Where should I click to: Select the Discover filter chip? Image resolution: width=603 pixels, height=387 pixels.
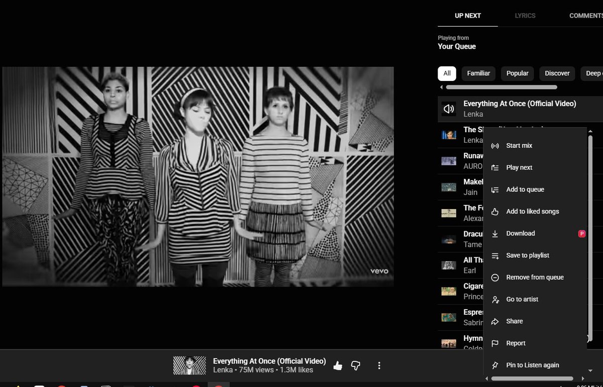(x=557, y=73)
